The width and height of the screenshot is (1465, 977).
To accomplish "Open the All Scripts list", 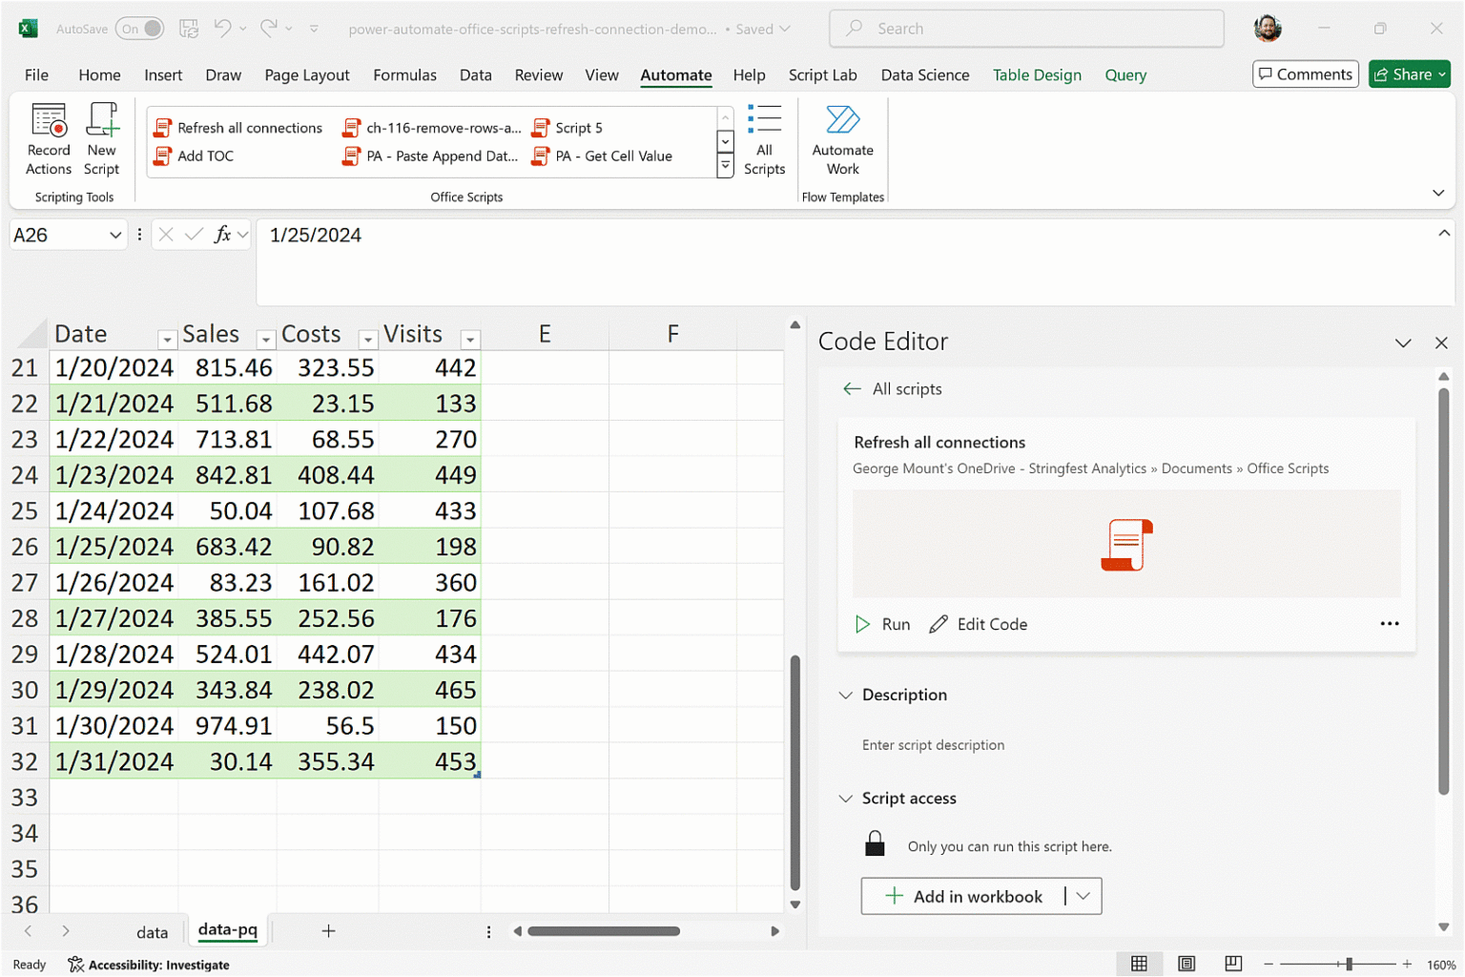I will (x=764, y=140).
